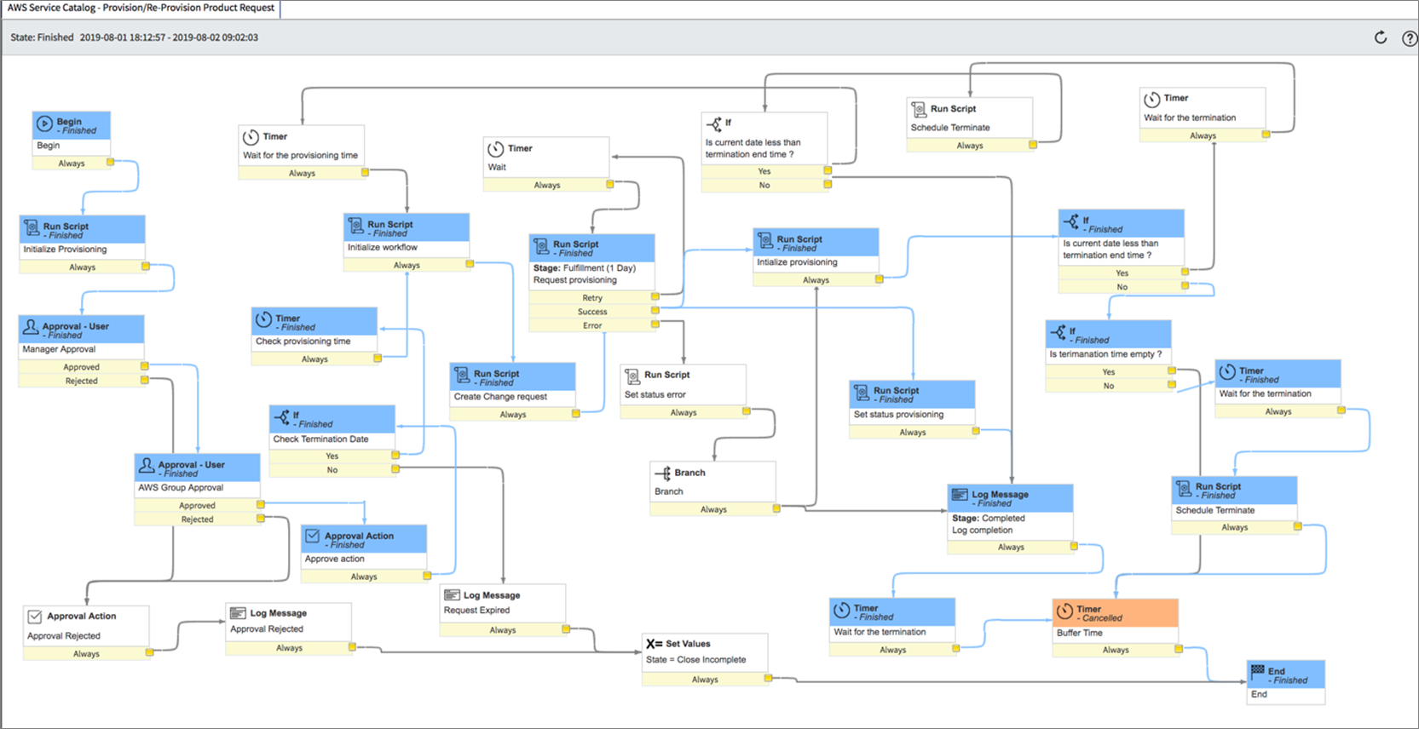Viewport: 1419px width, 729px height.
Task: Click the Always condition under Buffer Time
Action: click(x=1116, y=650)
